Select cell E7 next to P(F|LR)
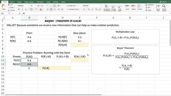Screen dimensions: 171x96 [x=80, y=45]
